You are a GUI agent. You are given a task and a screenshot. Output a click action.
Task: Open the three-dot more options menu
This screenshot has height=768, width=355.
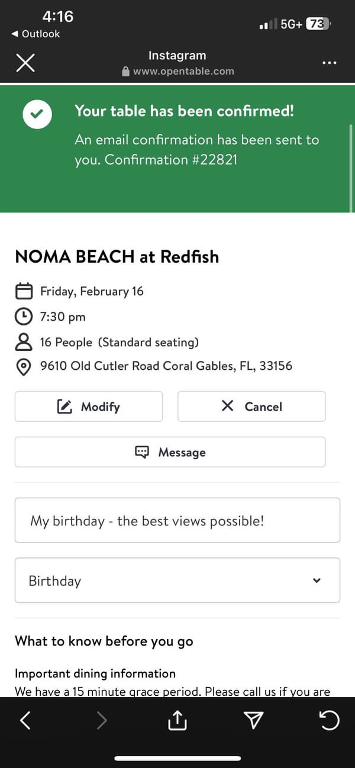pyautogui.click(x=330, y=63)
